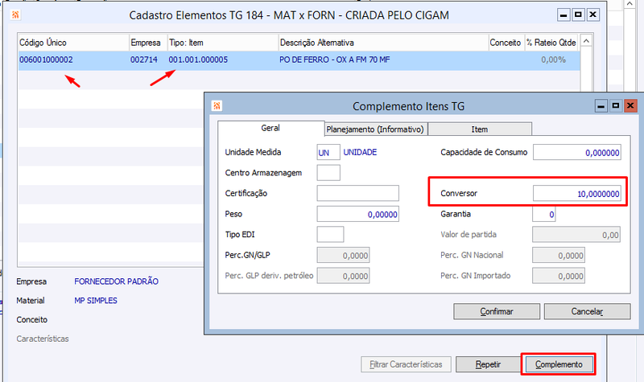Select the Geral tab
Image resolution: width=644 pixels, height=382 pixels.
tap(270, 128)
